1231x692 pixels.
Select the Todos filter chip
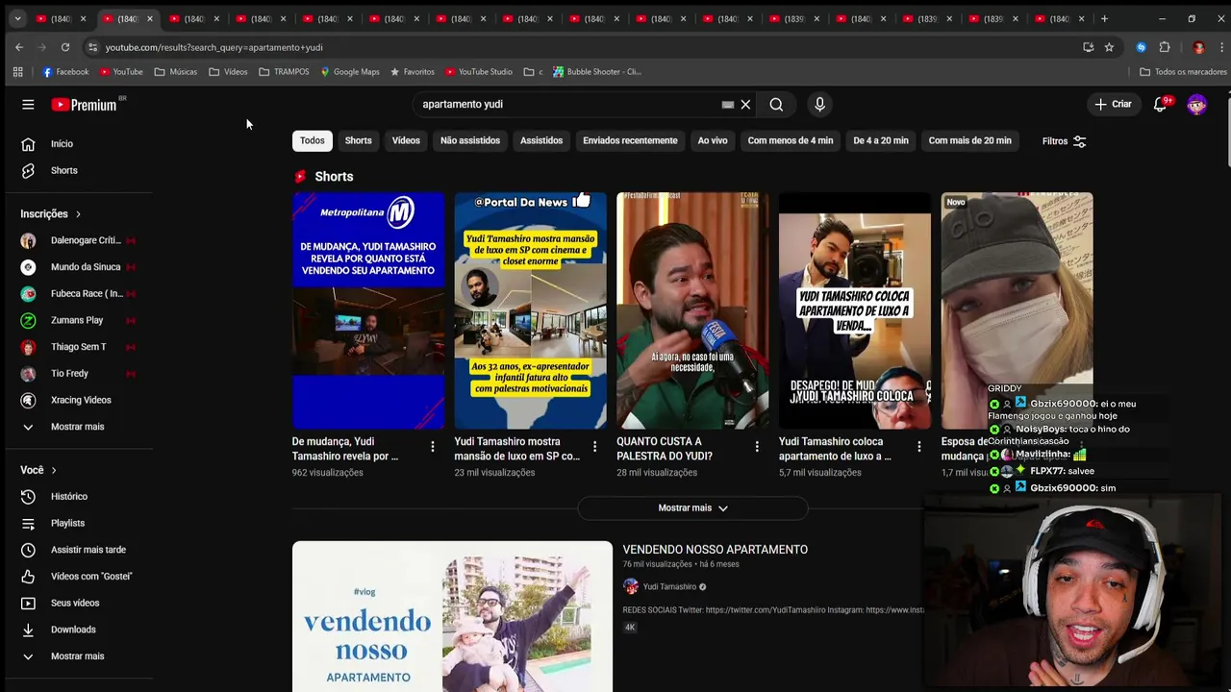313,140
